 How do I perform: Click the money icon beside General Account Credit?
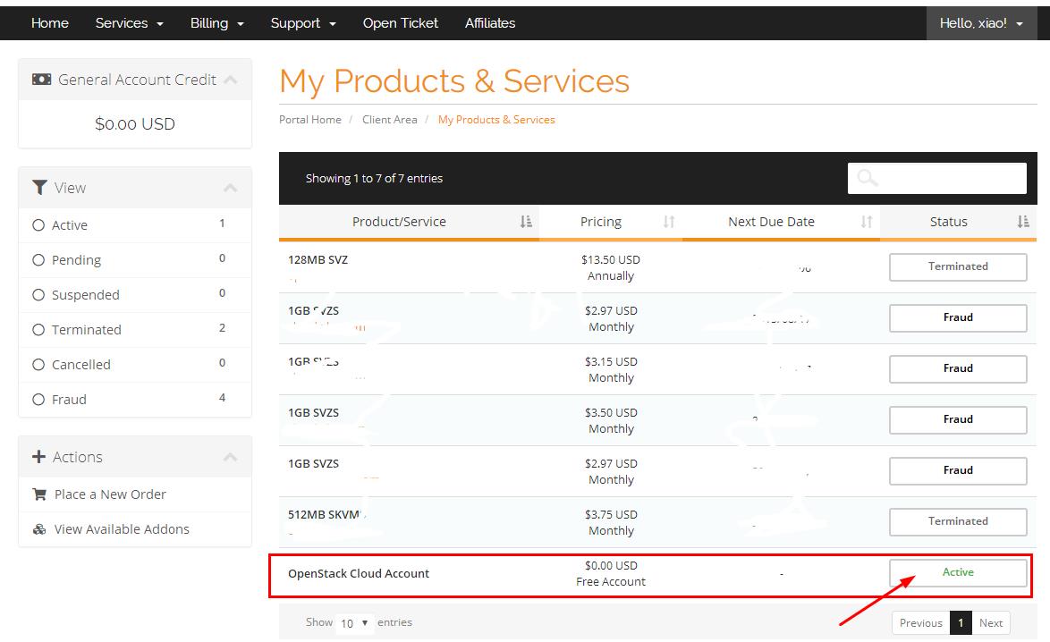pyautogui.click(x=41, y=80)
